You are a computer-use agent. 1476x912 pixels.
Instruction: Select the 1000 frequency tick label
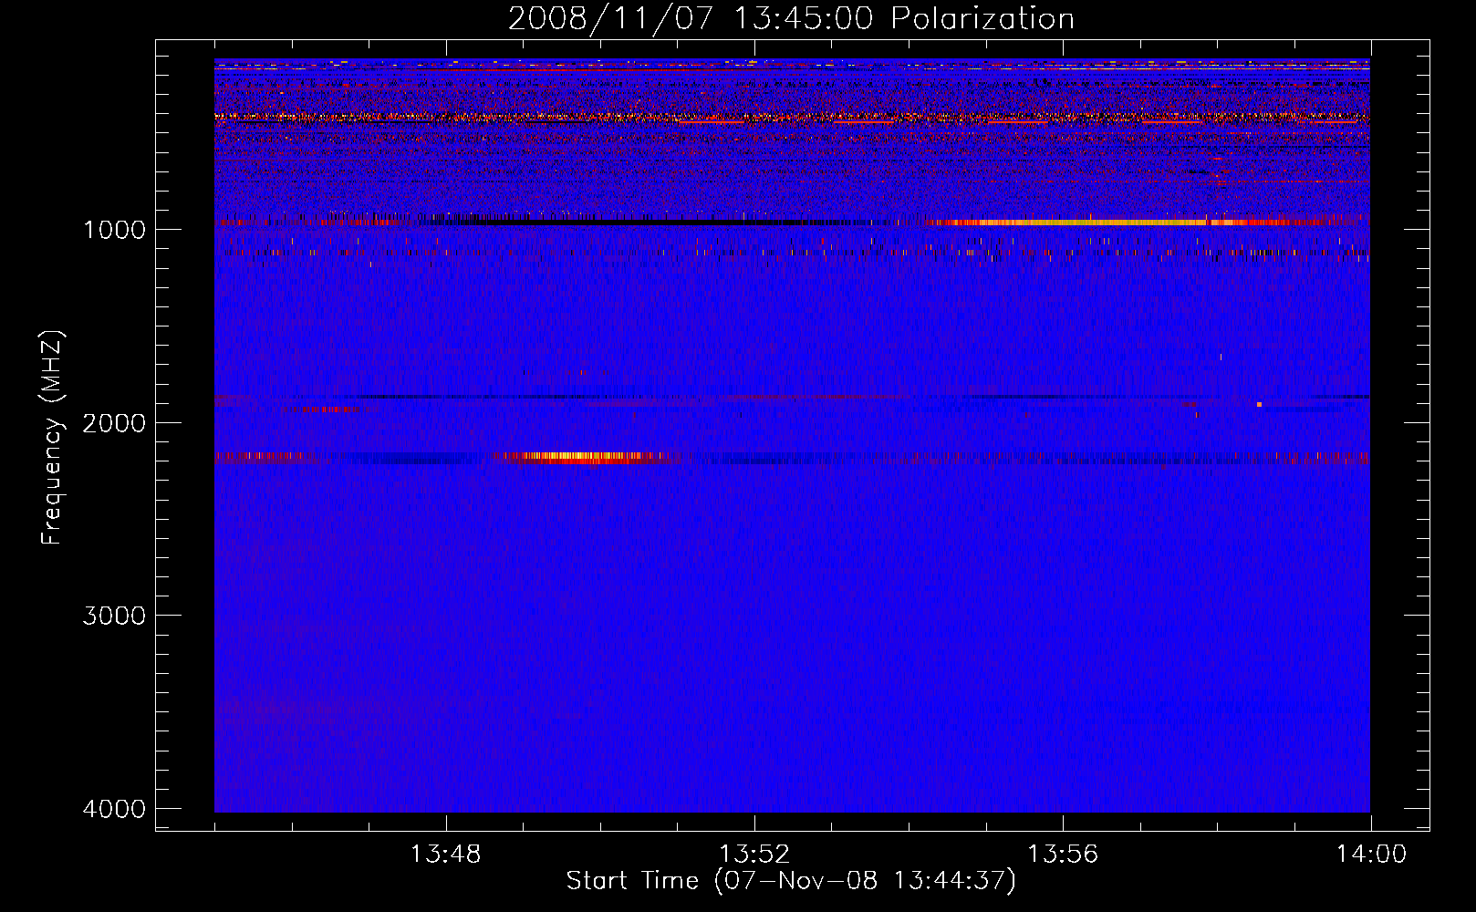click(114, 229)
